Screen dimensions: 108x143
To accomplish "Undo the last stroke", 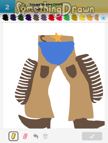I will pos(36,136).
